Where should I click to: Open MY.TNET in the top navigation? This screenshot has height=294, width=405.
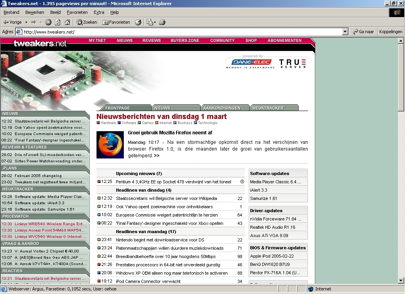coord(97,41)
